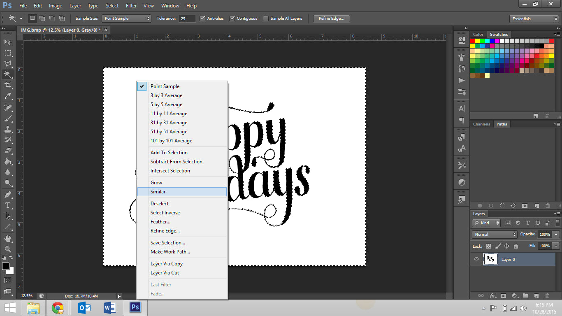Select the Eyedropper tool

[7, 96]
